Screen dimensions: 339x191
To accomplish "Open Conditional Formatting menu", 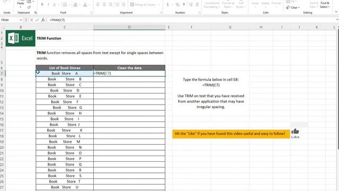I will tap(212, 4).
